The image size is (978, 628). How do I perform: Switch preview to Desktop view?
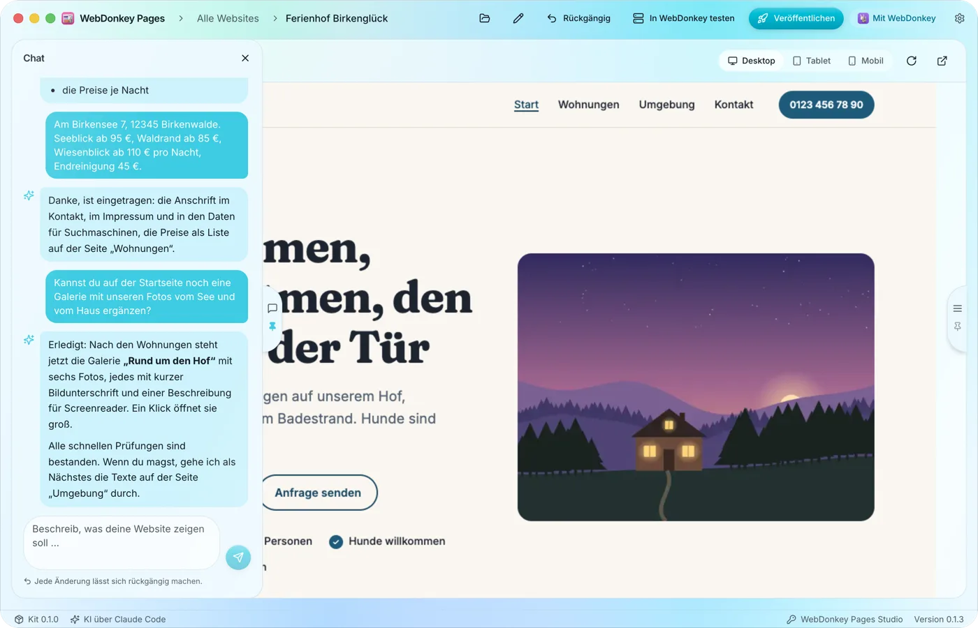point(752,61)
